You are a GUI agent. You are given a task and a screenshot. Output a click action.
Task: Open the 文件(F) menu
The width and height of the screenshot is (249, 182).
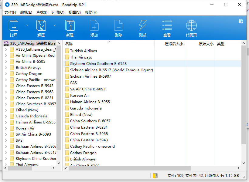tap(10, 12)
